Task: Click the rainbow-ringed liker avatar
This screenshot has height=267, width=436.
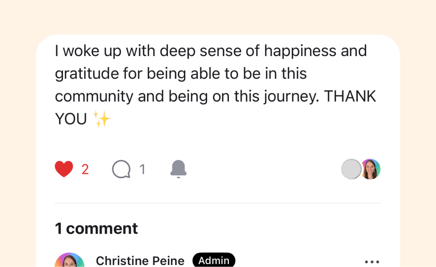Action: pyautogui.click(x=371, y=169)
